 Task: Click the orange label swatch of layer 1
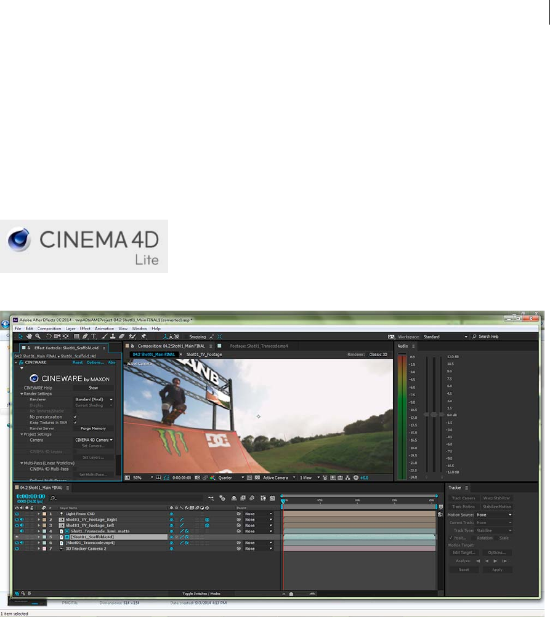pyautogui.click(x=44, y=514)
